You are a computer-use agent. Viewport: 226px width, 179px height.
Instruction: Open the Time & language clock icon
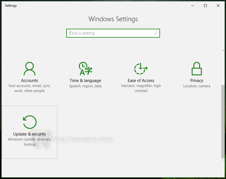85,69
